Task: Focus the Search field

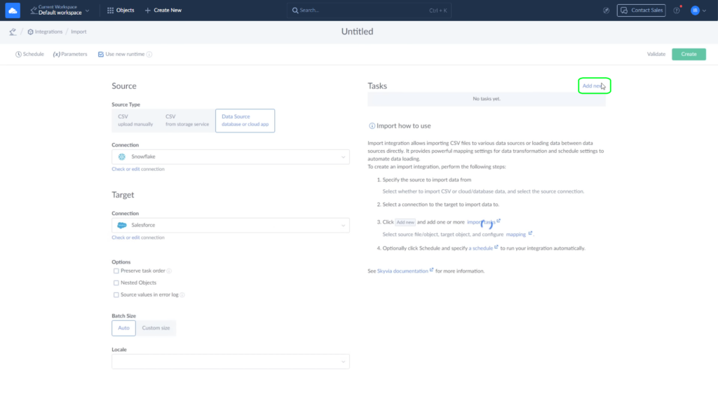Action: [369, 10]
